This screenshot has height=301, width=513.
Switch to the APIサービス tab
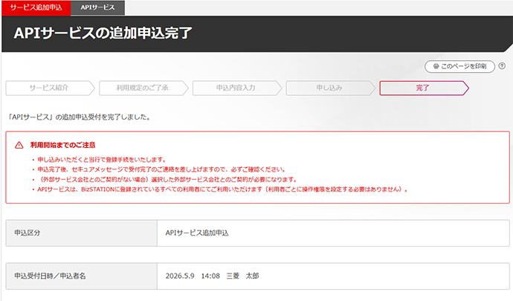98,7
